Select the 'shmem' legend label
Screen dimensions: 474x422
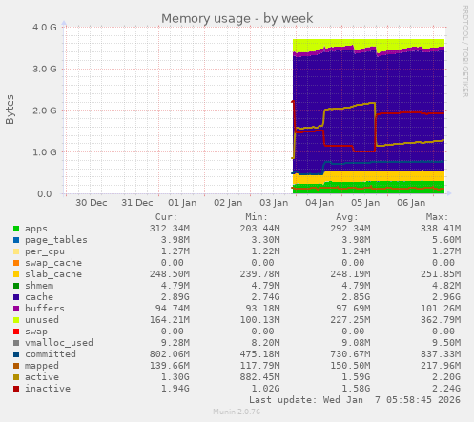pyautogui.click(x=39, y=286)
